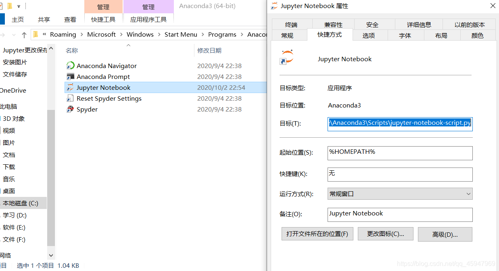499x271 pixels.
Task: Switch to the 详细信息 tab
Action: [419, 25]
